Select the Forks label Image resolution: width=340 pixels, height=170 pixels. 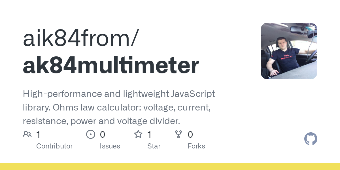(x=196, y=146)
